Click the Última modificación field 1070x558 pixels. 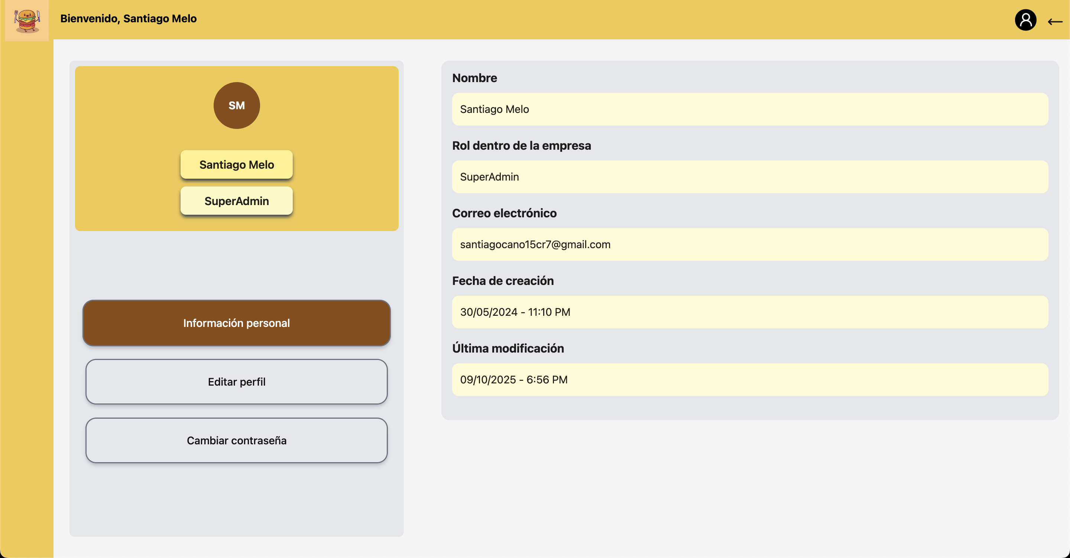pos(750,380)
